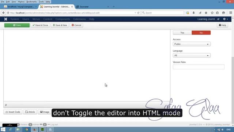Screen dimensions: 234x132
Task: Open the Firefox downloads arrow icon
Action: (193, 13)
